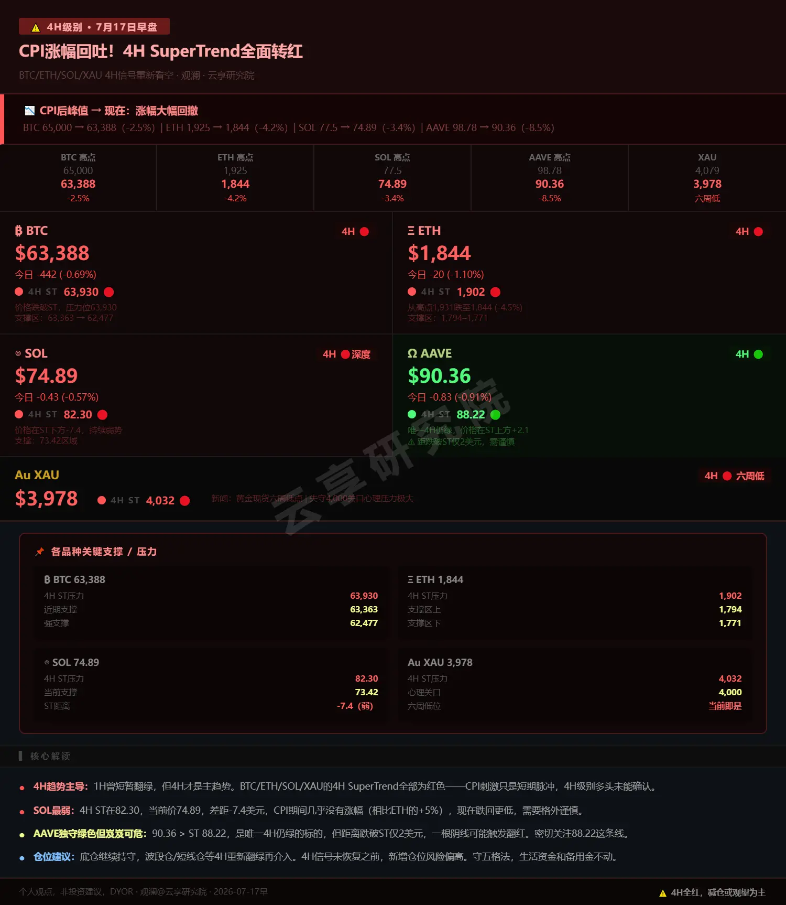Open the ETH 高点 summary cell

point(235,178)
